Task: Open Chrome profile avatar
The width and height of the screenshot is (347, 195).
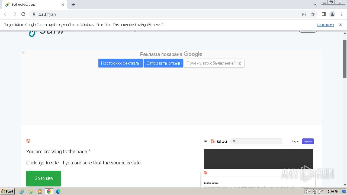Action: (x=332, y=14)
